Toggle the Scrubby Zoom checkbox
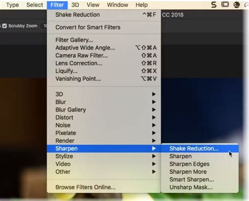This screenshot has height=201, width=249. [x=5, y=26]
